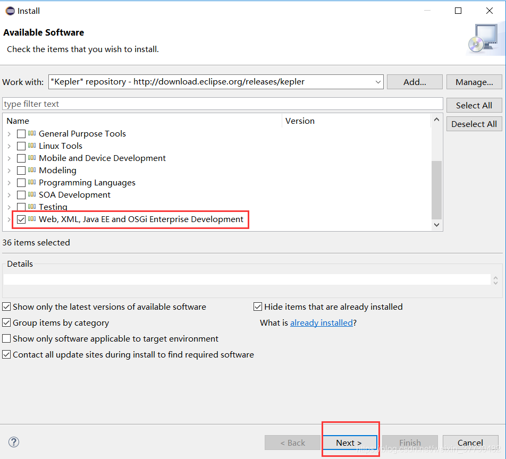Click the Linux Tools category icon
Viewport: 506px width, 459px height.
click(x=32, y=145)
